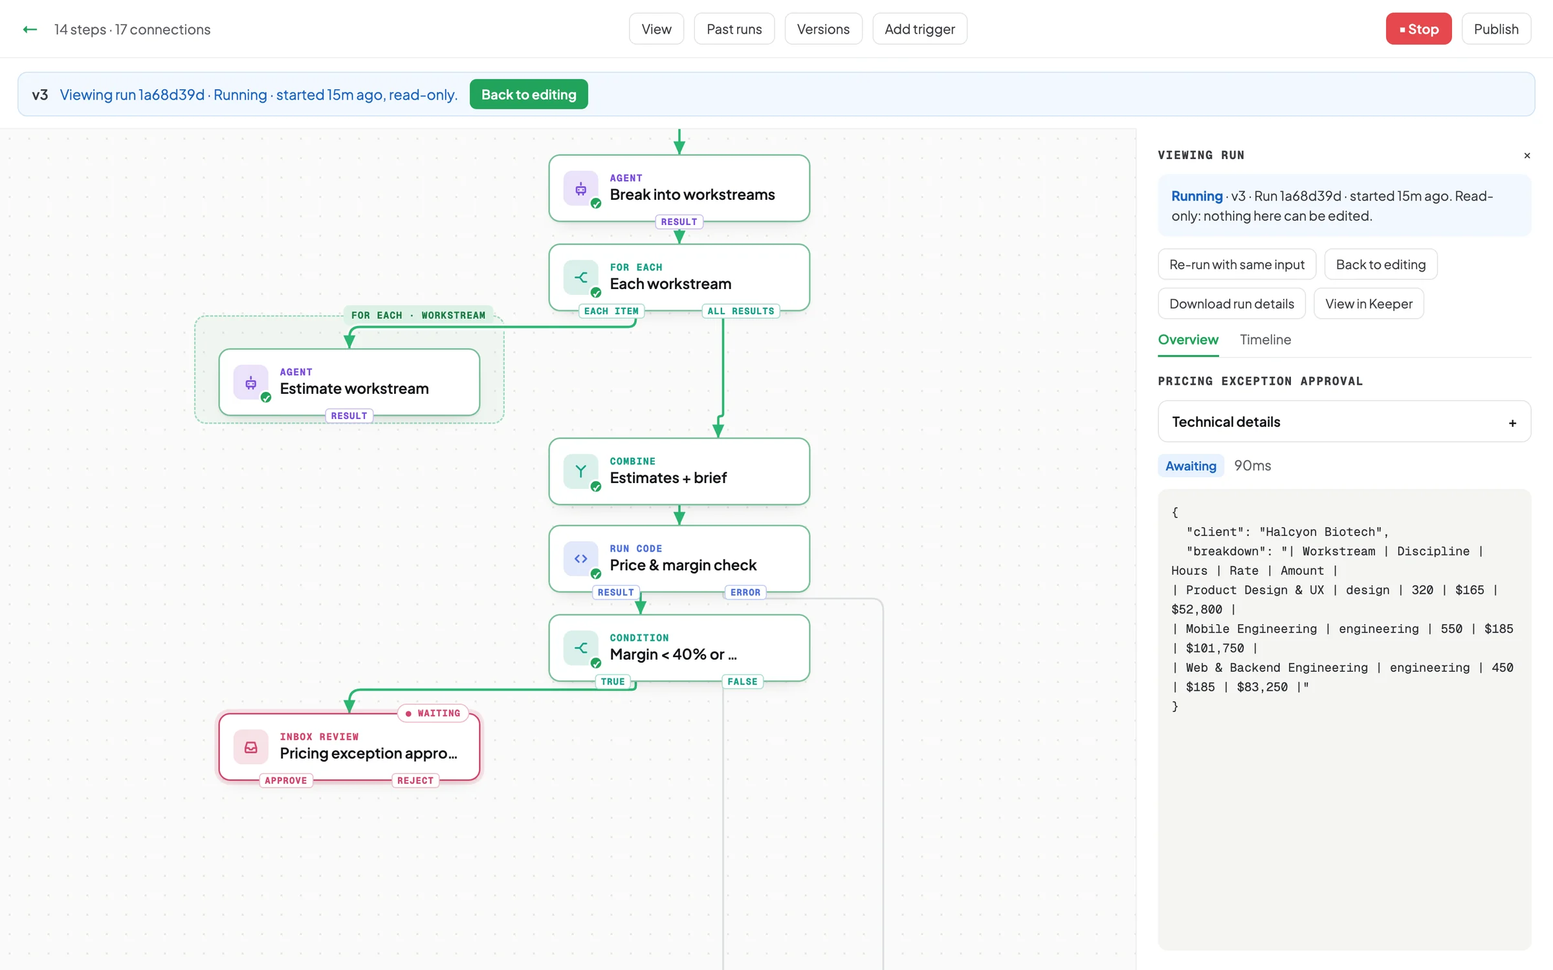The width and height of the screenshot is (1553, 970).
Task: Select the ERROR port of Price & margin check
Action: coord(745,592)
